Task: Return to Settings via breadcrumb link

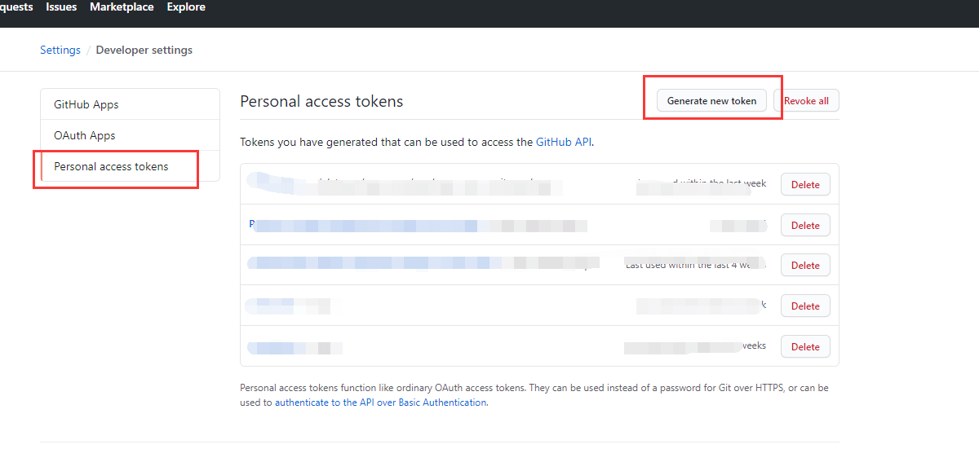Action: [x=60, y=51]
